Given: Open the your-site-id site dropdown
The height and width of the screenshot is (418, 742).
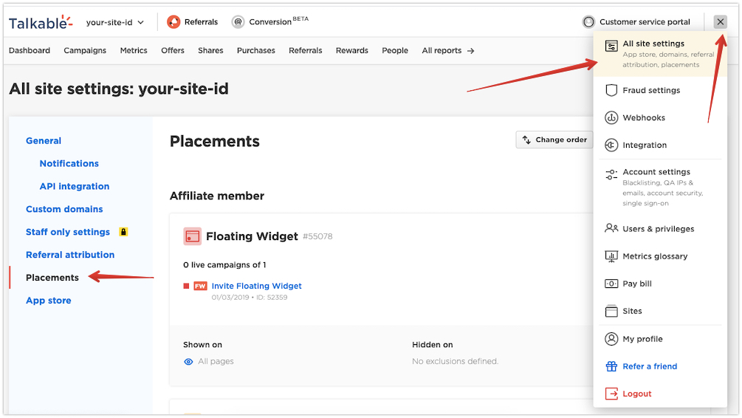Looking at the screenshot, I should tap(115, 22).
